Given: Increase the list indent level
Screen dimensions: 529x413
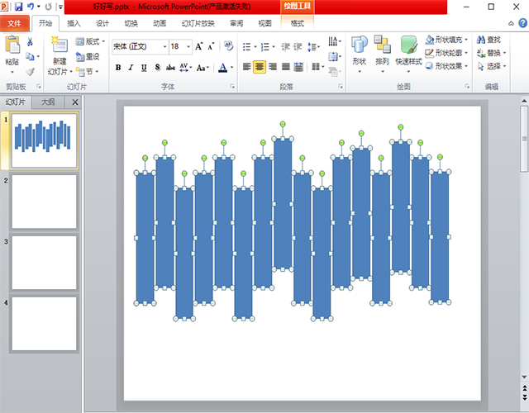Looking at the screenshot, I should coord(298,46).
